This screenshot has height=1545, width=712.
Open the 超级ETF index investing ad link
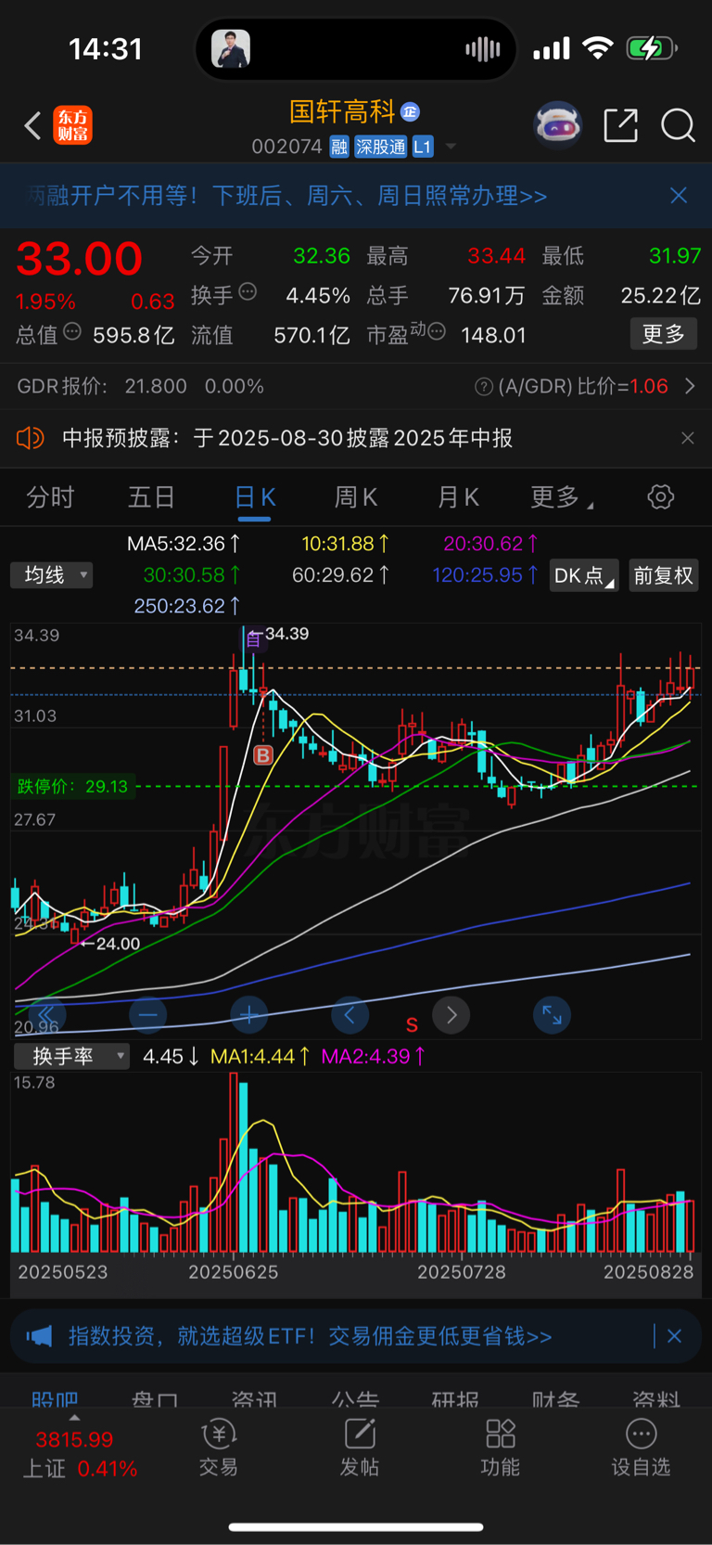point(310,1336)
